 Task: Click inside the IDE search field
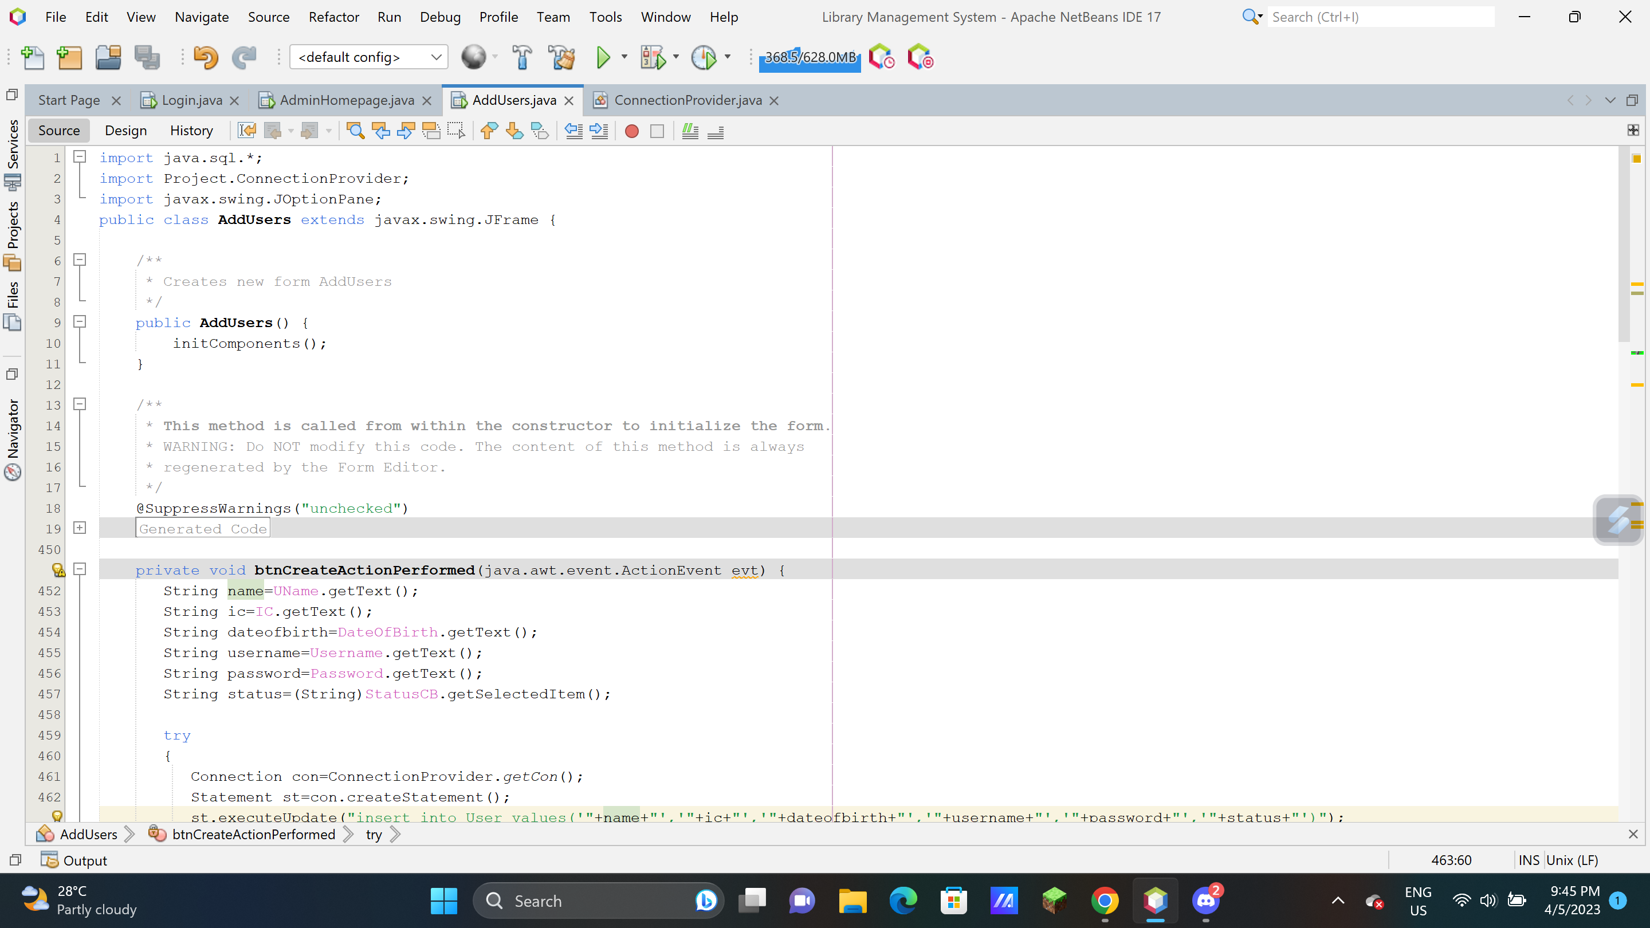point(1377,17)
